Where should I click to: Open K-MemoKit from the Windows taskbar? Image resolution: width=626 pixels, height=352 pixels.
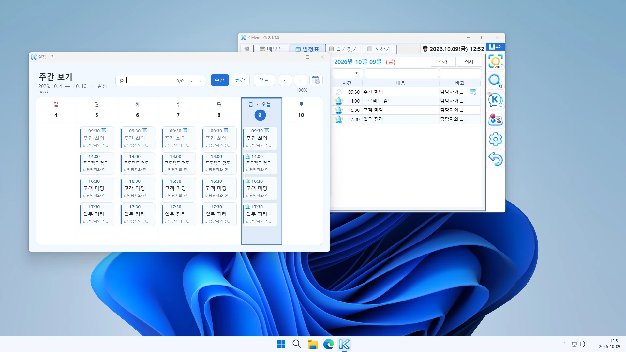344,344
